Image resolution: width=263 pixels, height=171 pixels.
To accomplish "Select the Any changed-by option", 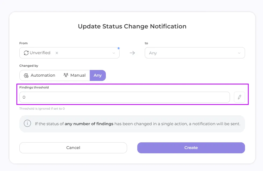I will click(x=98, y=76).
